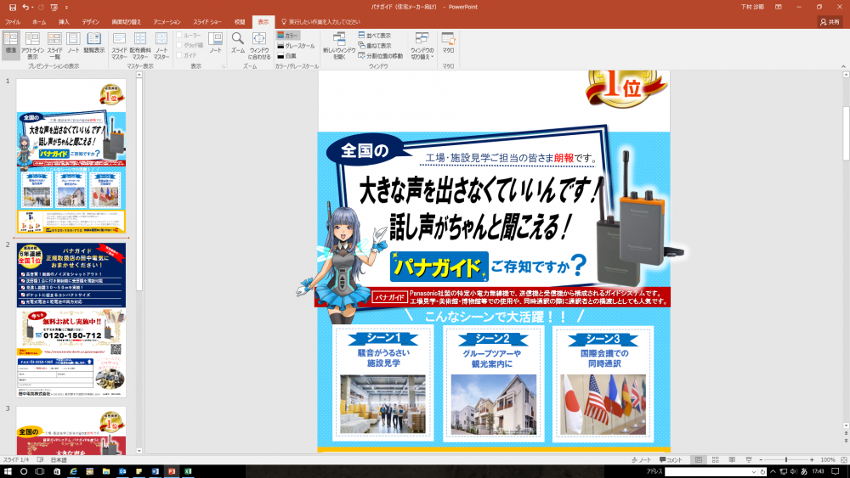Fit slide to current window icon

click(843, 459)
